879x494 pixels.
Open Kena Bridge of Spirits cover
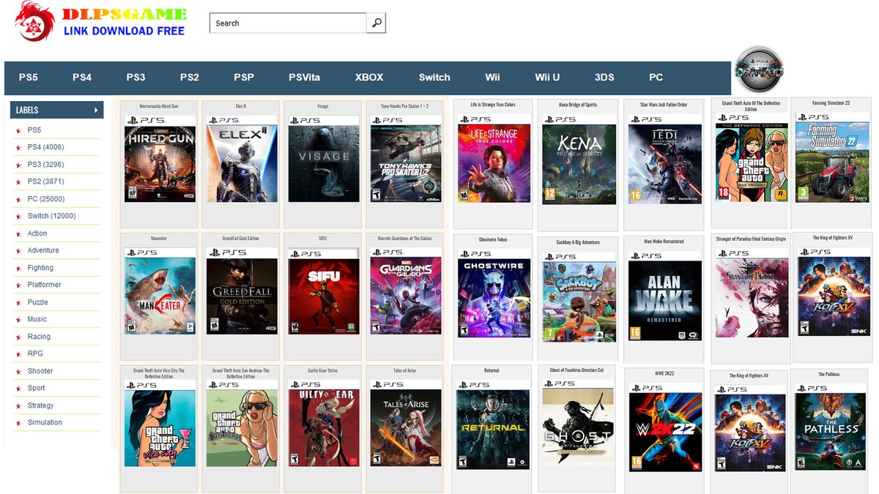point(579,160)
